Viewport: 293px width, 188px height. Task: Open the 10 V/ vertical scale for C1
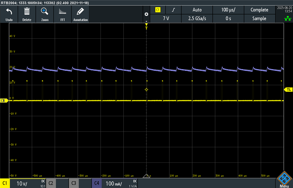pos(22,183)
